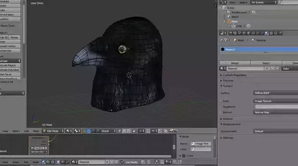Open the Physics properties tab
Viewport: 298px width, 166px height.
(280, 33)
